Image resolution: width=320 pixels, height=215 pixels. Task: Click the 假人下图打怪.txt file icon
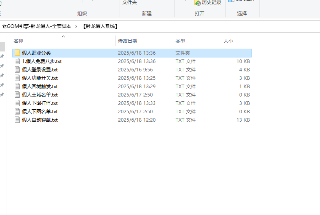[17, 103]
